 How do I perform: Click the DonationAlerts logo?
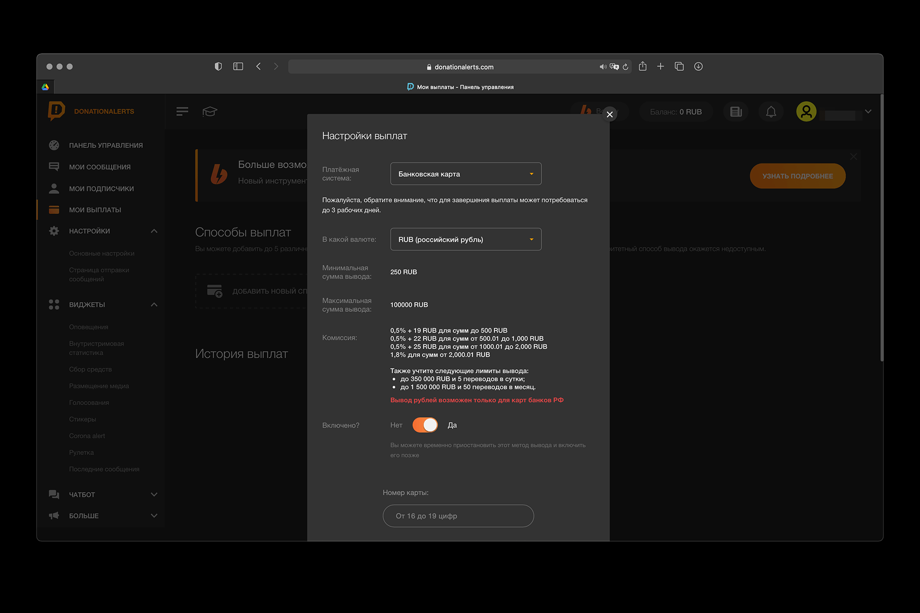(x=91, y=111)
